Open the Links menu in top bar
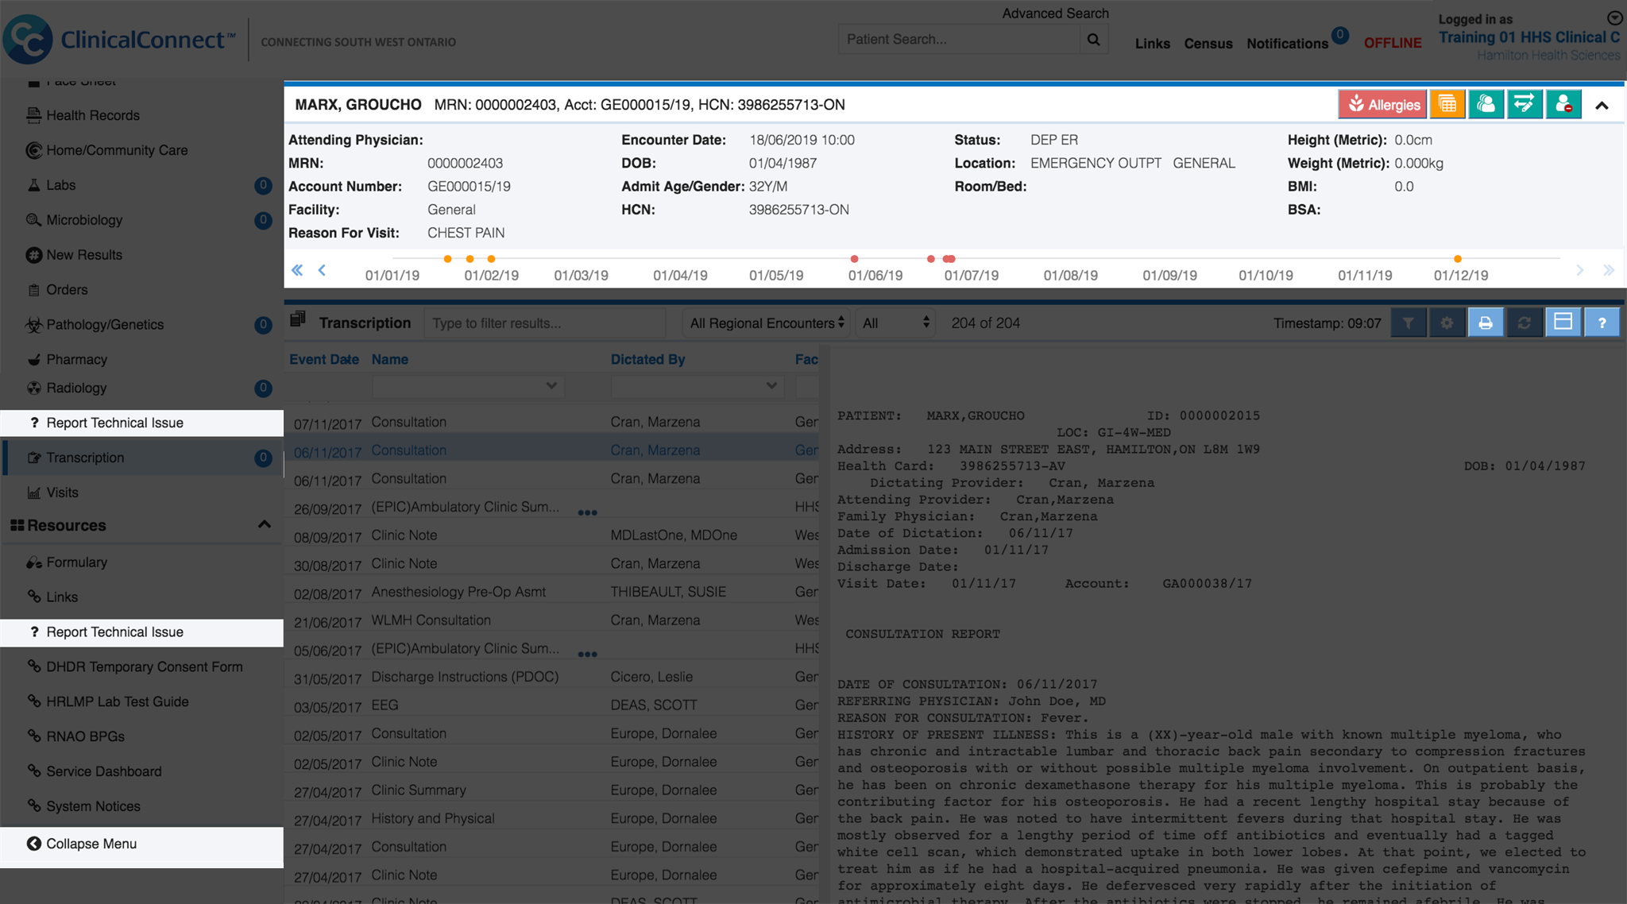 [x=1152, y=44]
